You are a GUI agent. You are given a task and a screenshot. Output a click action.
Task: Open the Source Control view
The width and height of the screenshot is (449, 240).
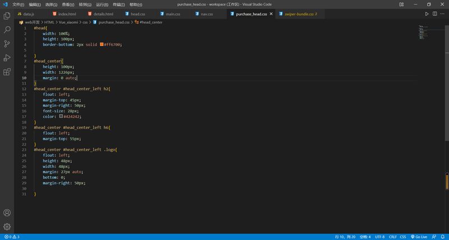(7, 44)
